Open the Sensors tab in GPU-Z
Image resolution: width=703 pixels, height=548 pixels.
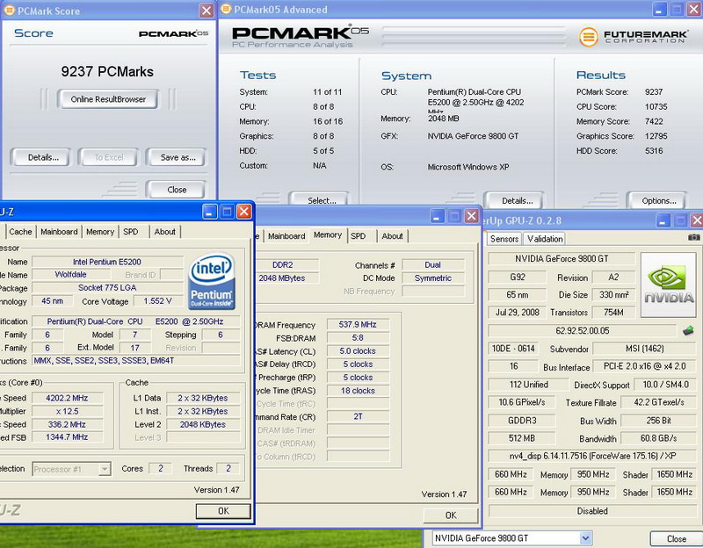tap(504, 239)
